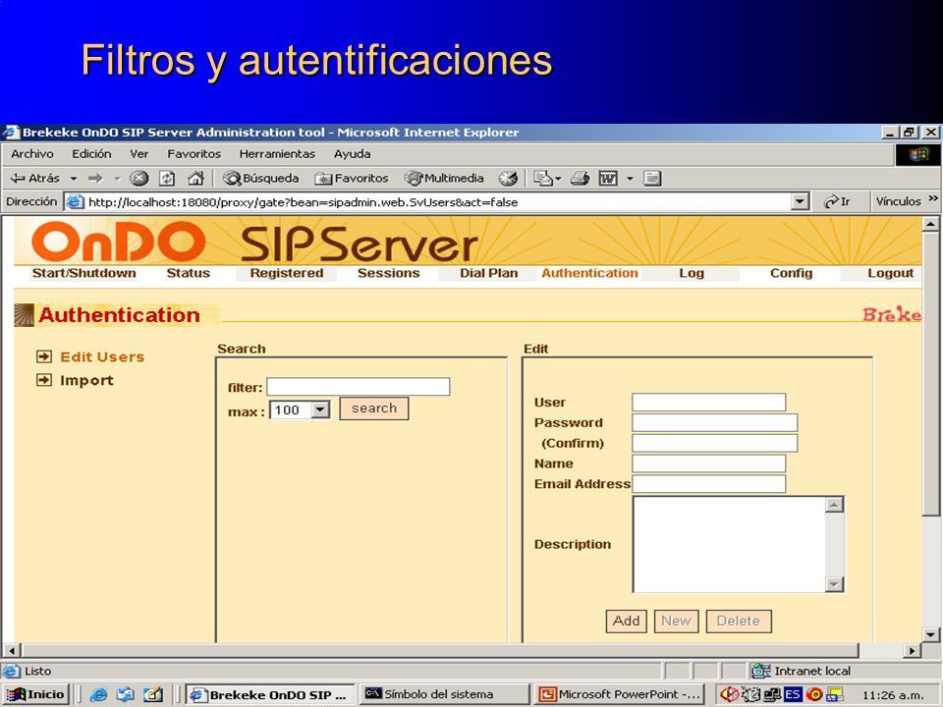This screenshot has height=707, width=943.
Task: Click the New button
Action: click(676, 621)
